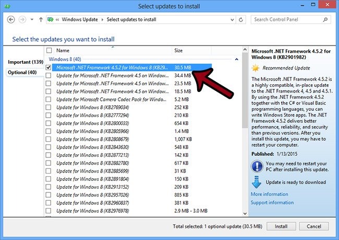Tick the Camera Codec Pack update checkbox
This screenshot has height=240, width=339.
point(49,99)
